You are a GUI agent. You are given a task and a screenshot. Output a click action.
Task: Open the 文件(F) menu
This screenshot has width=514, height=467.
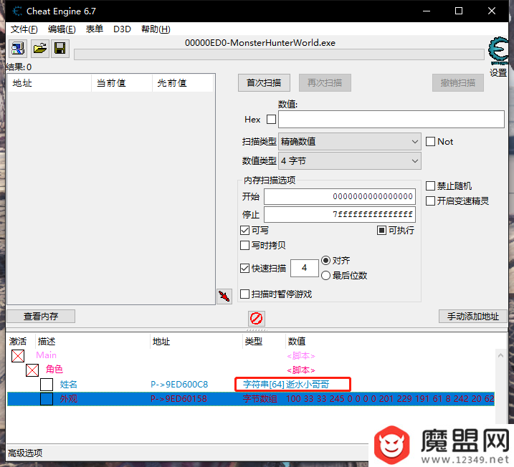click(x=24, y=29)
